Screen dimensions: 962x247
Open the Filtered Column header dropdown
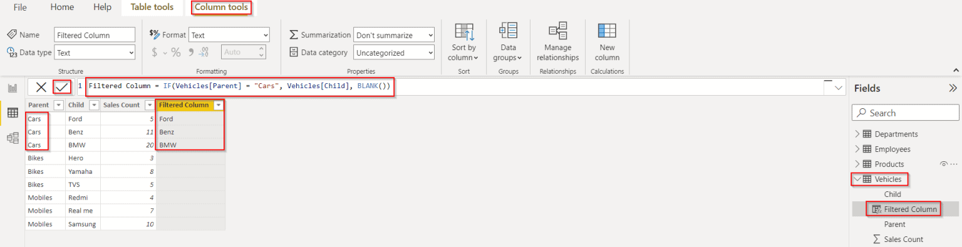[218, 105]
